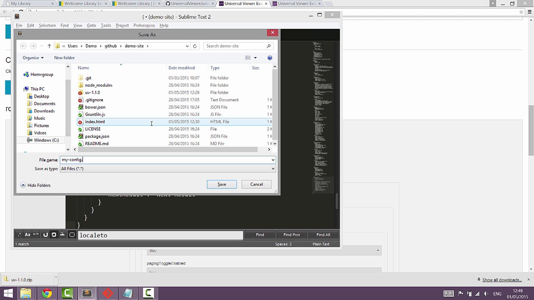
Task: Open Chrome from the taskbar
Action: point(47,293)
